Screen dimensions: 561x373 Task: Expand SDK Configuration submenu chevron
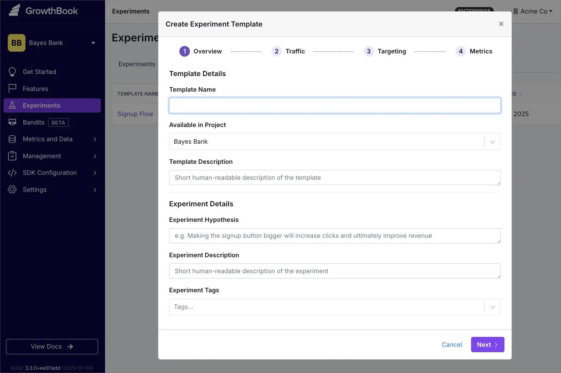pyautogui.click(x=95, y=173)
